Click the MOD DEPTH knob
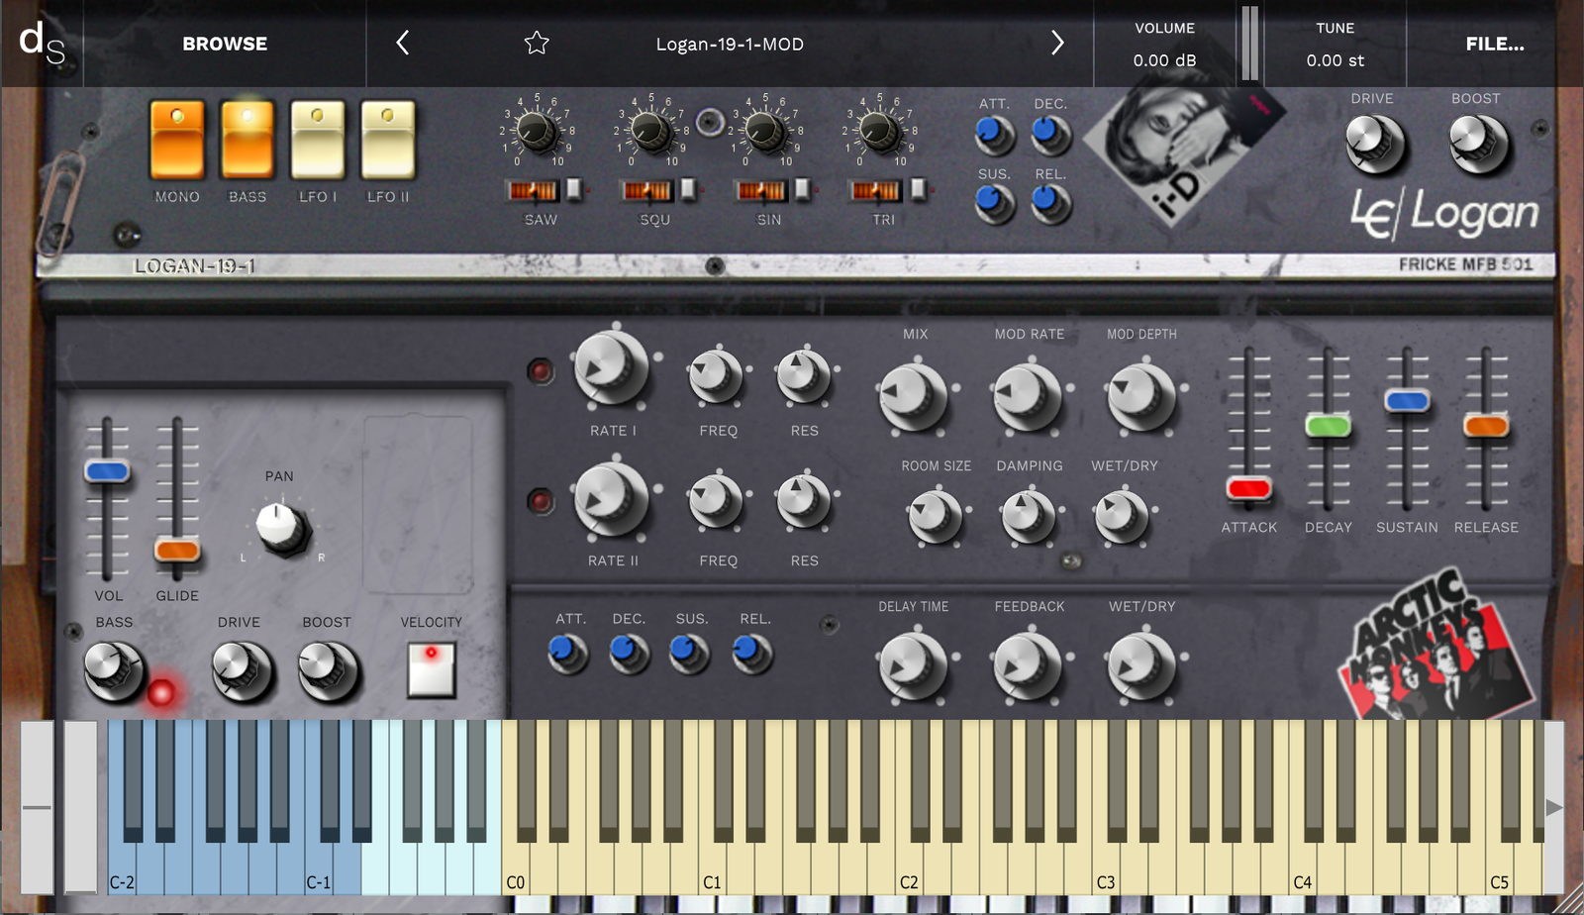The image size is (1584, 915). coord(1140,395)
